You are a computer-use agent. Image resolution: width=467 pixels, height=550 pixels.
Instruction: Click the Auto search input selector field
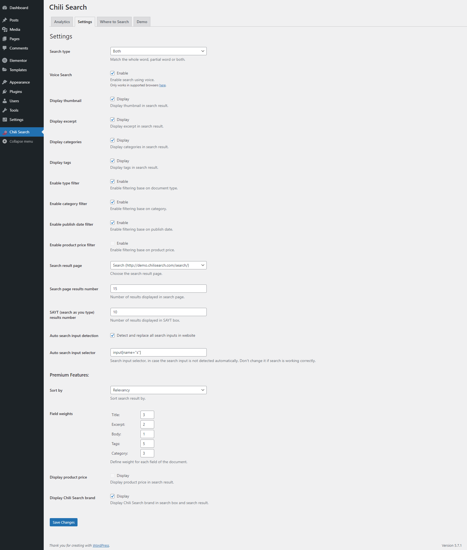pyautogui.click(x=158, y=352)
